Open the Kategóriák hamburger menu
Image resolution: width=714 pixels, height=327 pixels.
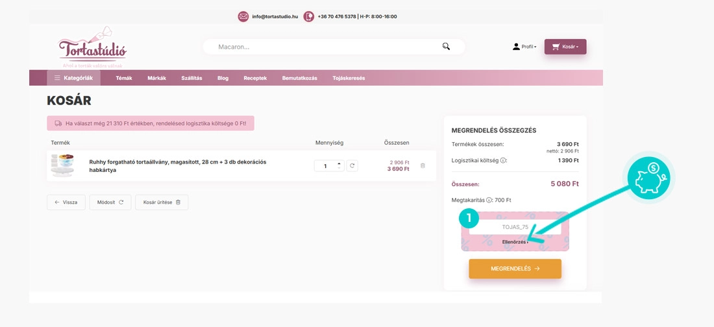point(74,78)
